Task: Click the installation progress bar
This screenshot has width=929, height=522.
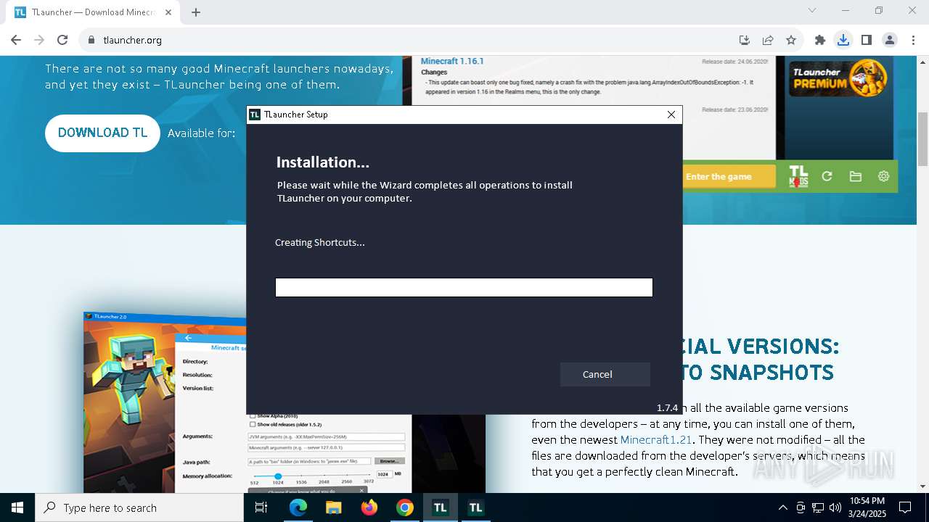Action: (464, 288)
